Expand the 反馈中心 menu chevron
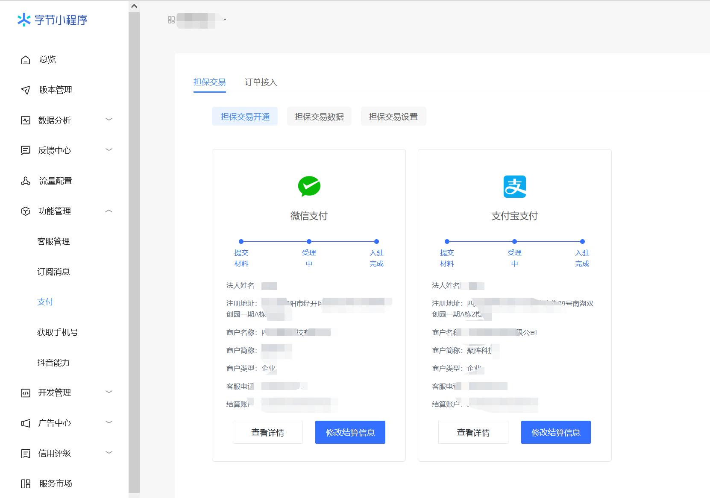Screen dimensions: 710x498 pyautogui.click(x=109, y=150)
